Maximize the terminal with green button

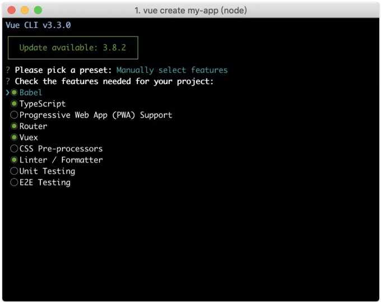click(38, 10)
